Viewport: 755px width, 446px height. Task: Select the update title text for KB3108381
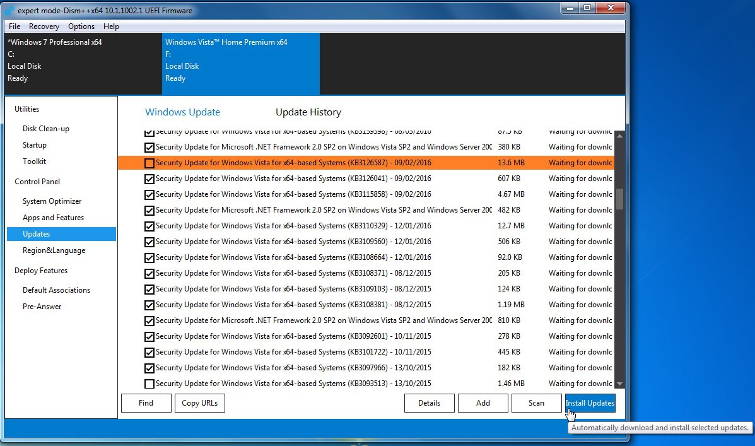[293, 305]
